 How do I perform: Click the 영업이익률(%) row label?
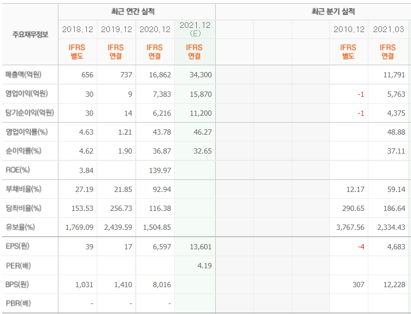tap(27, 131)
